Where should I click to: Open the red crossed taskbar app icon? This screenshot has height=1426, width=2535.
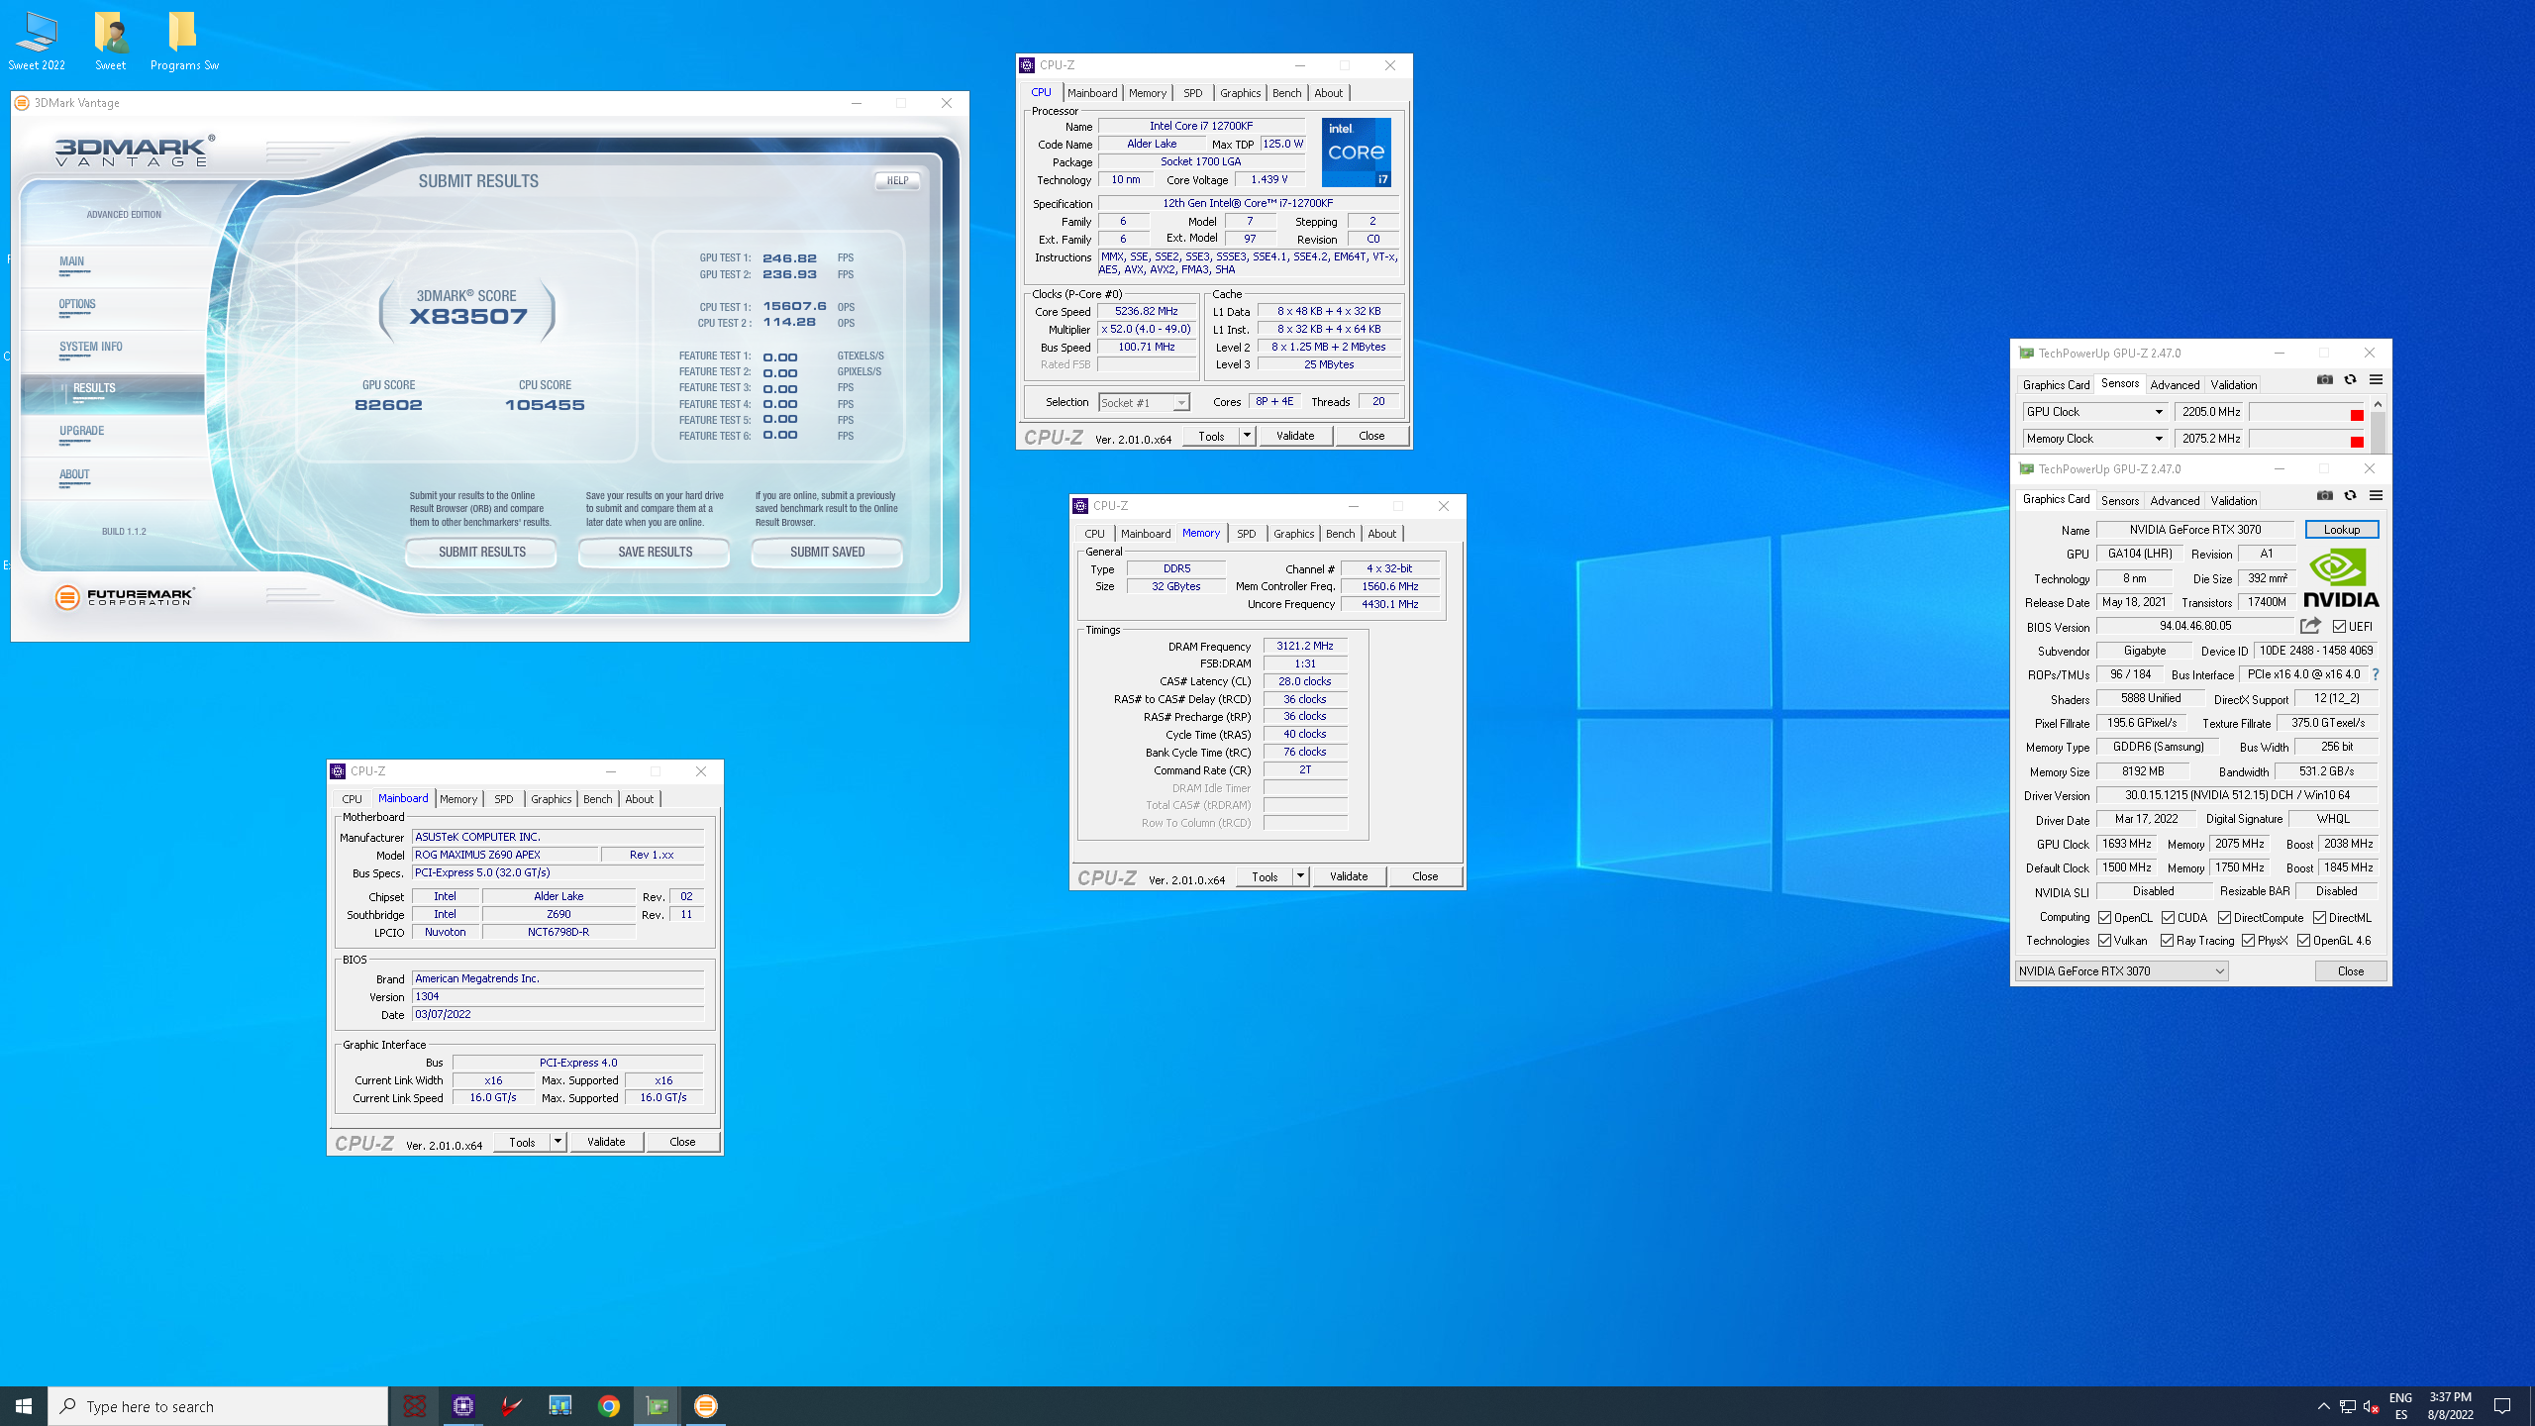pyautogui.click(x=415, y=1406)
